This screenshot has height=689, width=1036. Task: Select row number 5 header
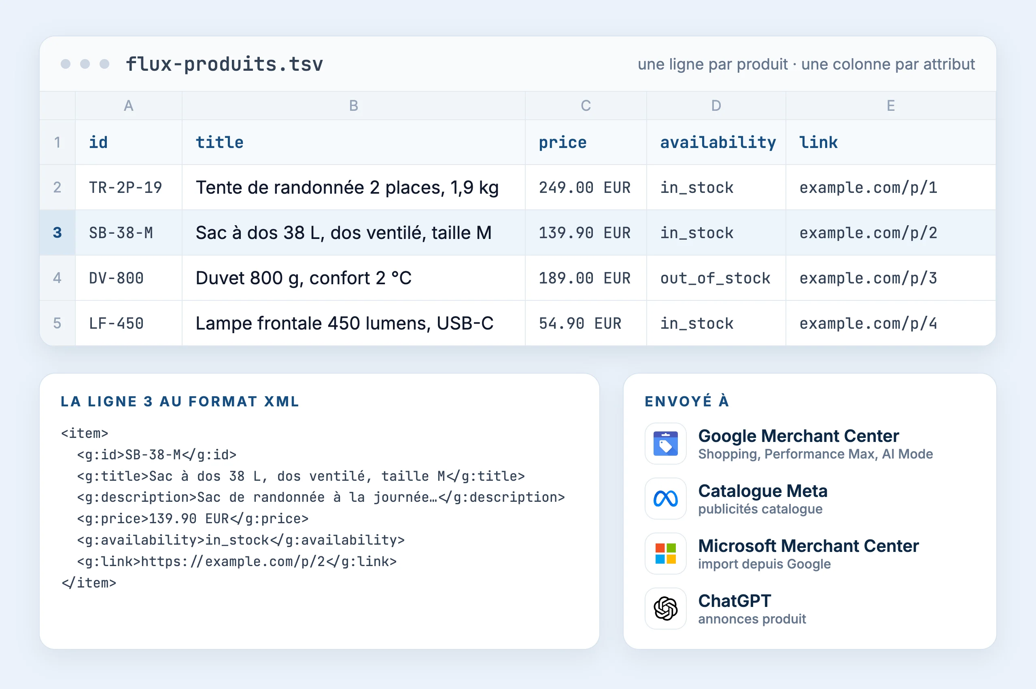57,323
